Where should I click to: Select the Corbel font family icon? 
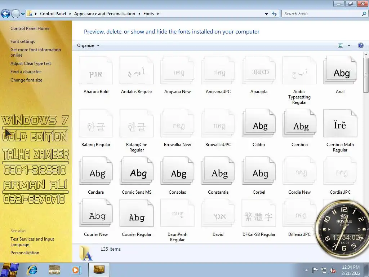coord(259,171)
